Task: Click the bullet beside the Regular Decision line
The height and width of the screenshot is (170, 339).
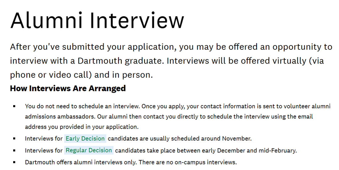Action: 14,151
